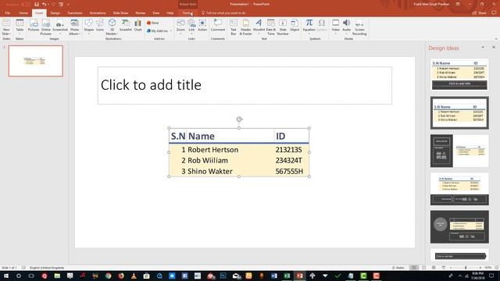
Task: Insert a Chart
Action: (137, 26)
